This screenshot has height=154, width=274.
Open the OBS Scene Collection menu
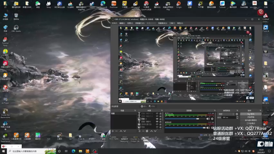click(162, 23)
